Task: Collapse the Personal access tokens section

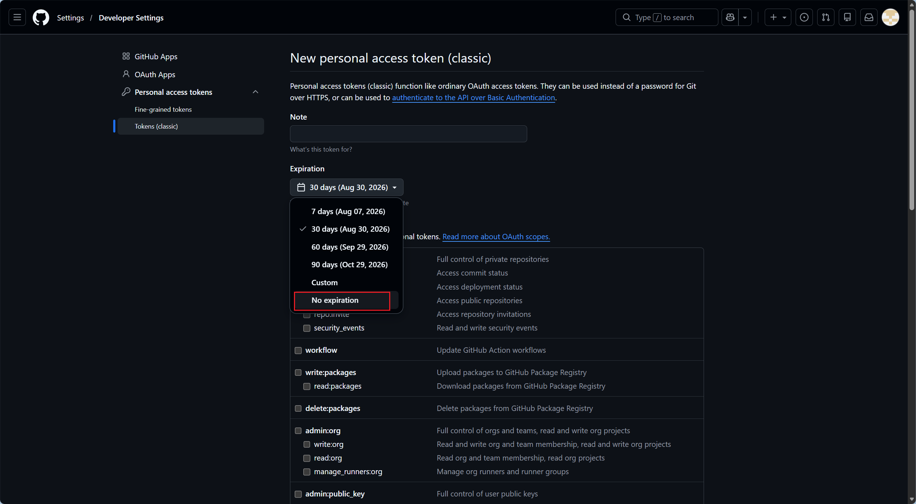Action: point(256,92)
